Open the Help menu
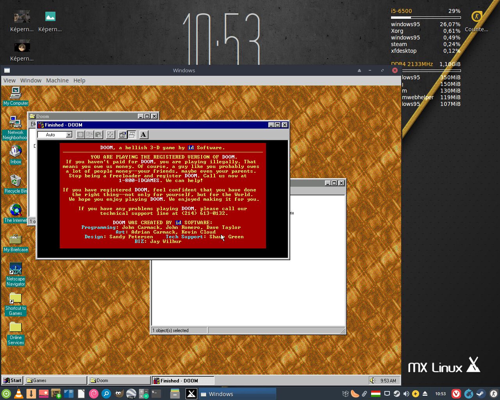This screenshot has width=500, height=400. (x=79, y=80)
